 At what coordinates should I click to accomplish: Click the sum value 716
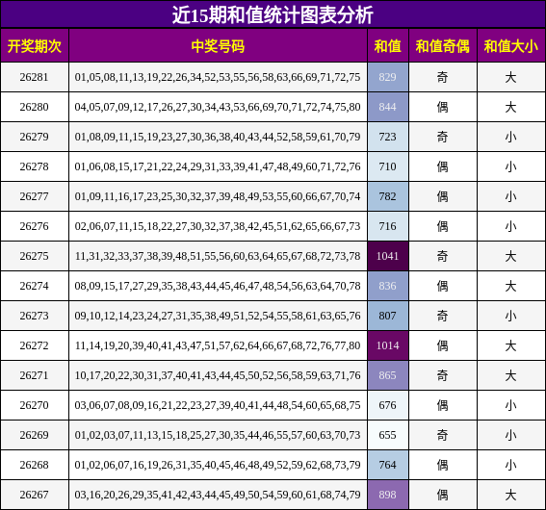click(387, 226)
